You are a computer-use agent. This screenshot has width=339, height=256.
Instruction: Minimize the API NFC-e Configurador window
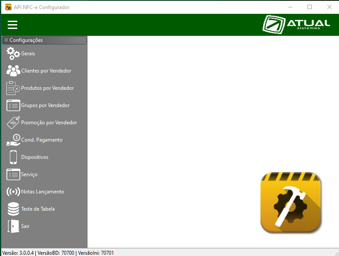click(x=290, y=7)
